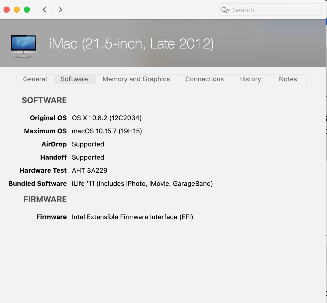Click the search magnifier icon

pos(224,10)
